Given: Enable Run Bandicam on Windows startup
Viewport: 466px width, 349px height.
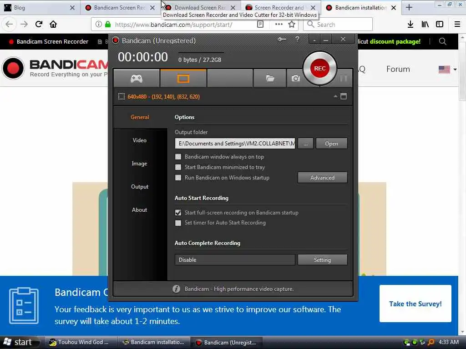Looking at the screenshot, I should point(178,178).
